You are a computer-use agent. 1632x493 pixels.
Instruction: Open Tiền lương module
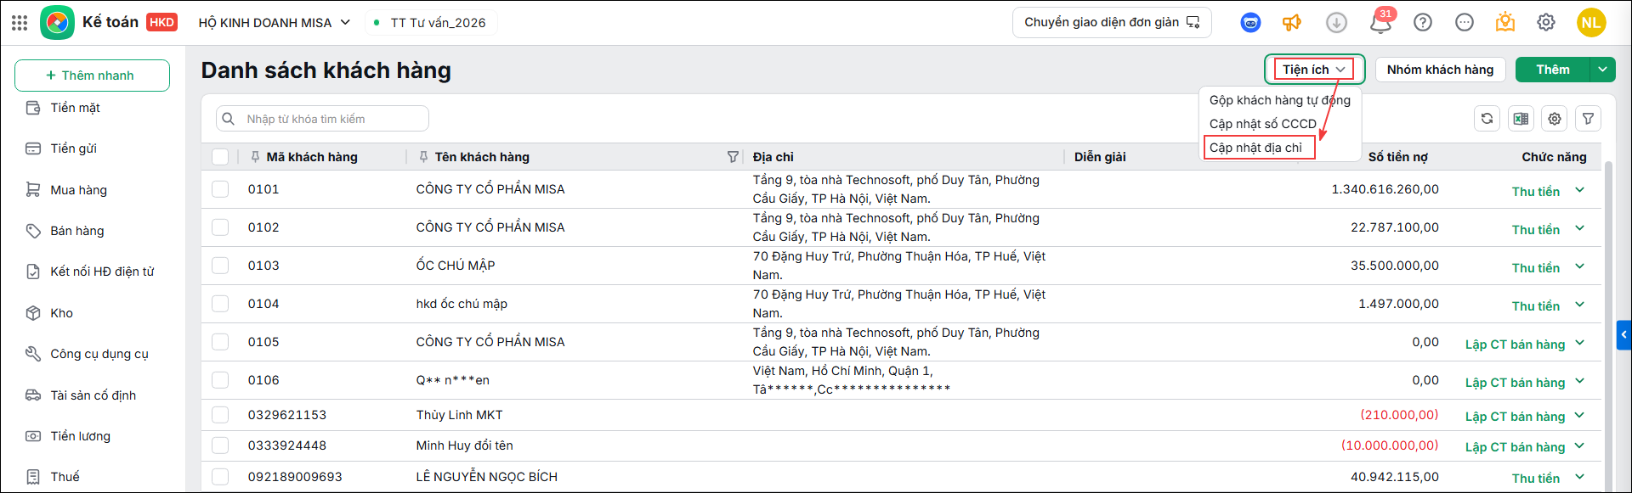click(80, 436)
